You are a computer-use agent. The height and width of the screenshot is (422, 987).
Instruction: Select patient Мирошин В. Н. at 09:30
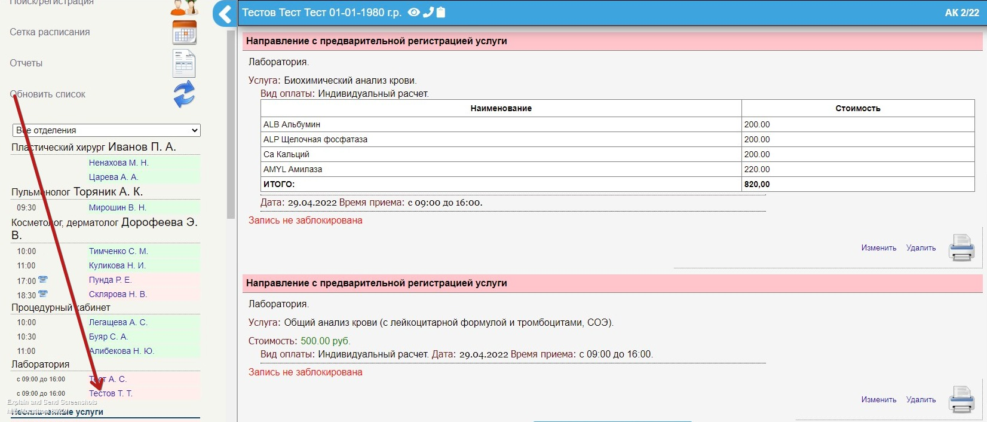coord(117,207)
